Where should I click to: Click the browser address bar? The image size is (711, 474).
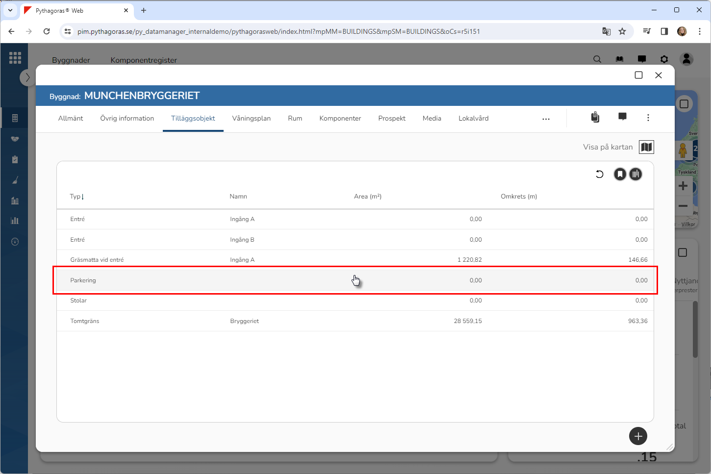point(294,31)
